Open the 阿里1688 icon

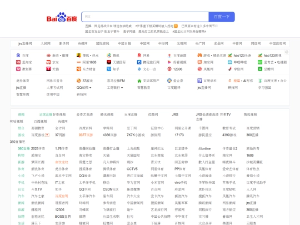79,62
